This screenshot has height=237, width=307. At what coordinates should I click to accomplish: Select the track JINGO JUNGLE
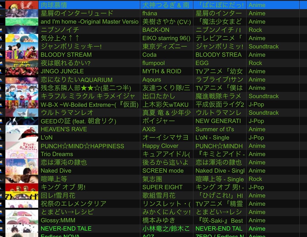(x=62, y=71)
